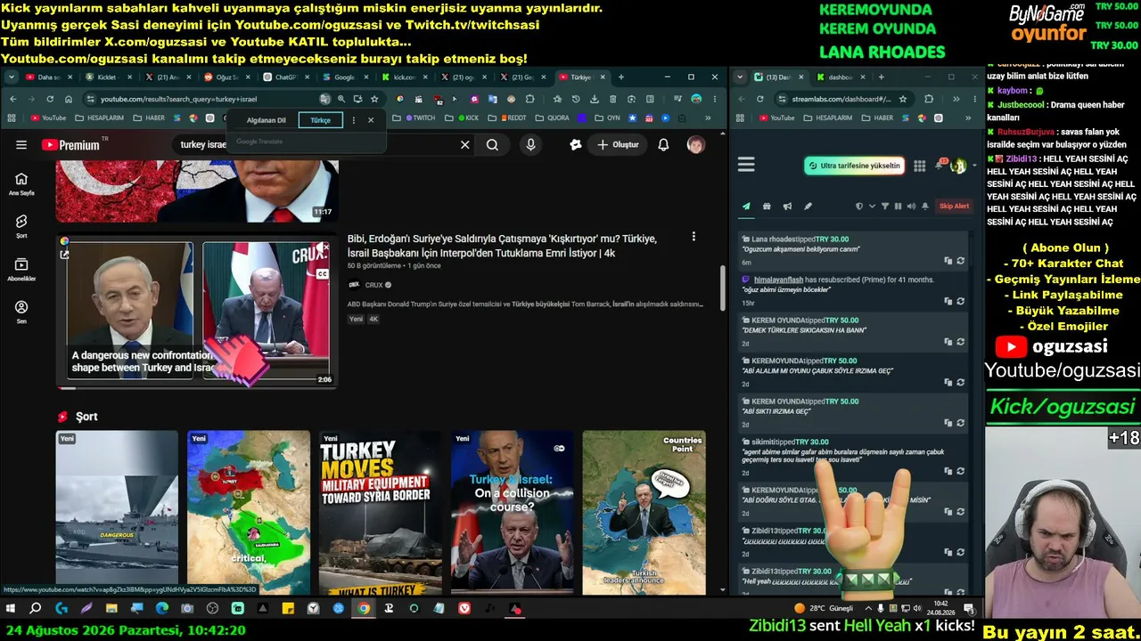1141x641 pixels.
Task: Toggle the Streamlabs shield moderation icon
Action: coord(859,207)
